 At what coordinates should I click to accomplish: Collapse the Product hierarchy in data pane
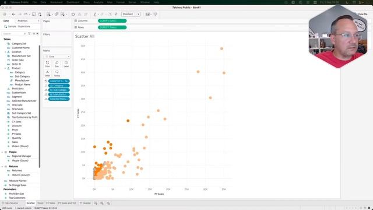point(5,68)
